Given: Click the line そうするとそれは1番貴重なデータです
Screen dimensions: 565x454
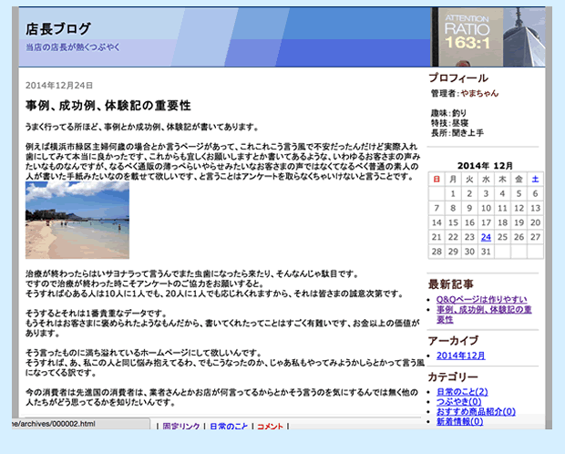Looking at the screenshot, I should point(96,313).
